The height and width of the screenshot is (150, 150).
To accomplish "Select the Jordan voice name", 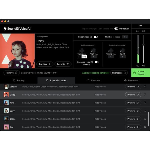I will pyautogui.click(x=13, y=86).
